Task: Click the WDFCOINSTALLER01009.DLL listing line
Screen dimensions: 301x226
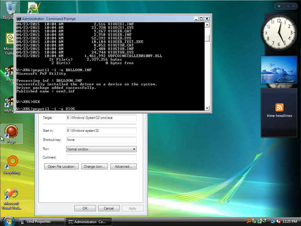Action: coord(89,56)
